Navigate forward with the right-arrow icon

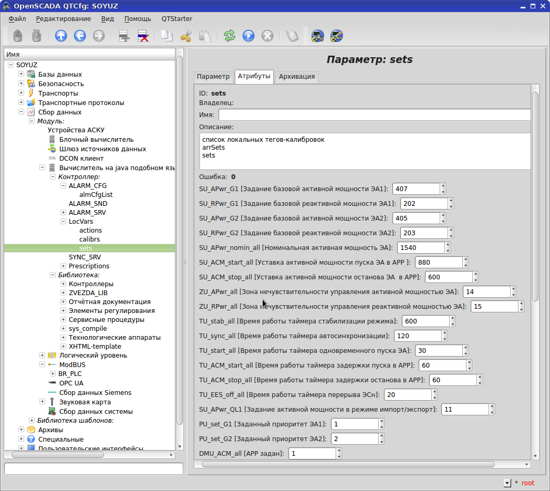[x=99, y=36]
